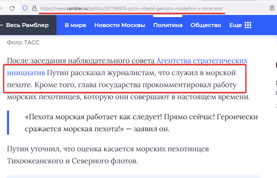The width and height of the screenshot is (277, 178).
Task: Follow the Агентства стратегических link
Action: coord(202,61)
